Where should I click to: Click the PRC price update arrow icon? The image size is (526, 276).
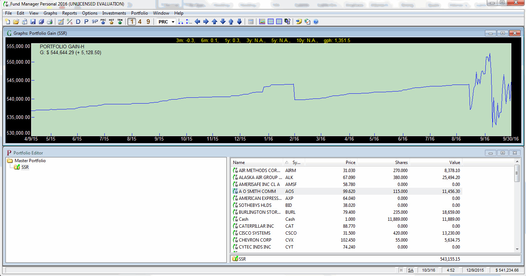point(103,21)
